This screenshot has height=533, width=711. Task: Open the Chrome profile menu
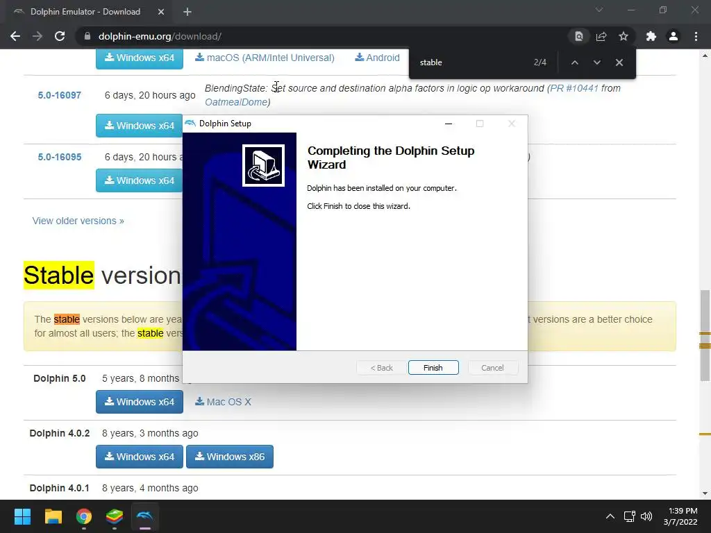pyautogui.click(x=674, y=36)
